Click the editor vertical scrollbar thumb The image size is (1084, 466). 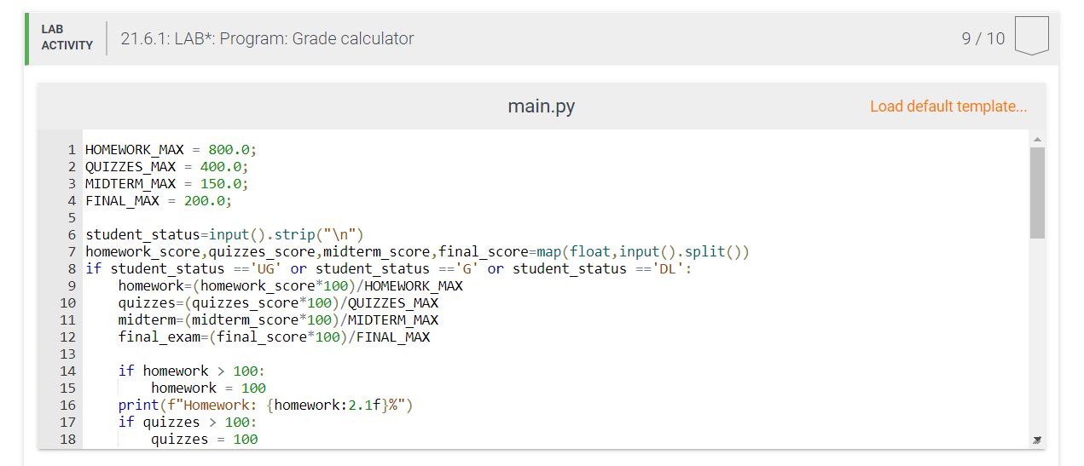point(1037,193)
